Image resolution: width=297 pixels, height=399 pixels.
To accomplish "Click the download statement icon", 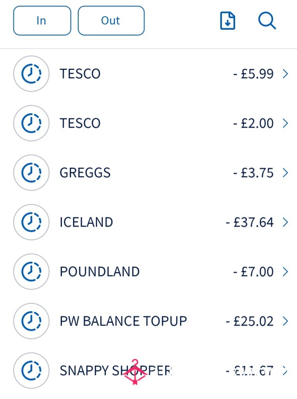I will click(x=227, y=21).
